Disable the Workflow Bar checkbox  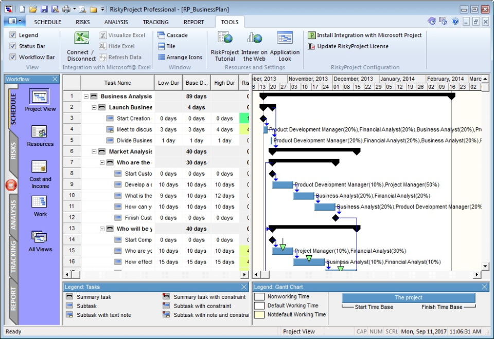click(x=13, y=57)
